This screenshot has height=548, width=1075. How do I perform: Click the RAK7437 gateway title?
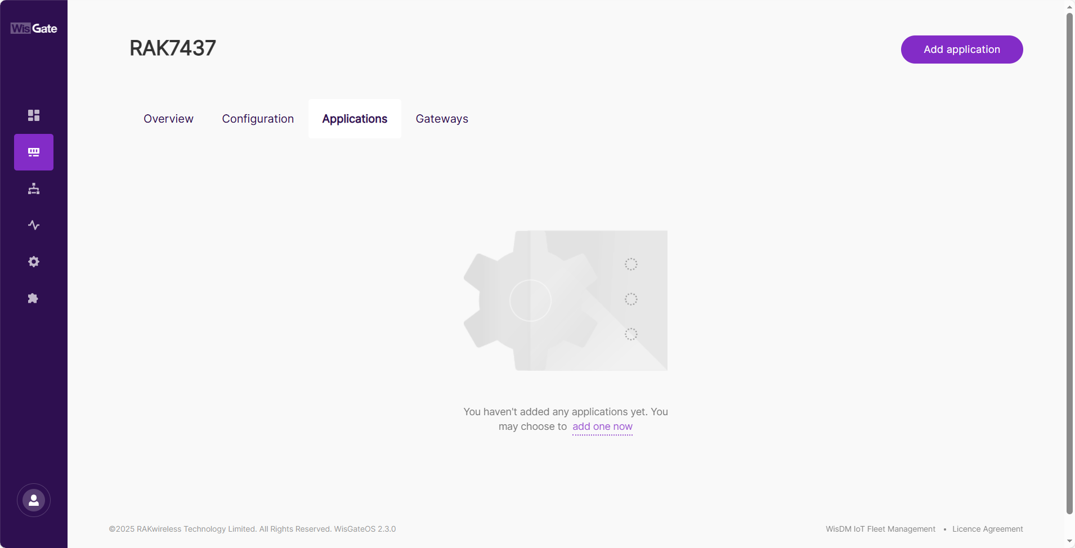pos(172,48)
